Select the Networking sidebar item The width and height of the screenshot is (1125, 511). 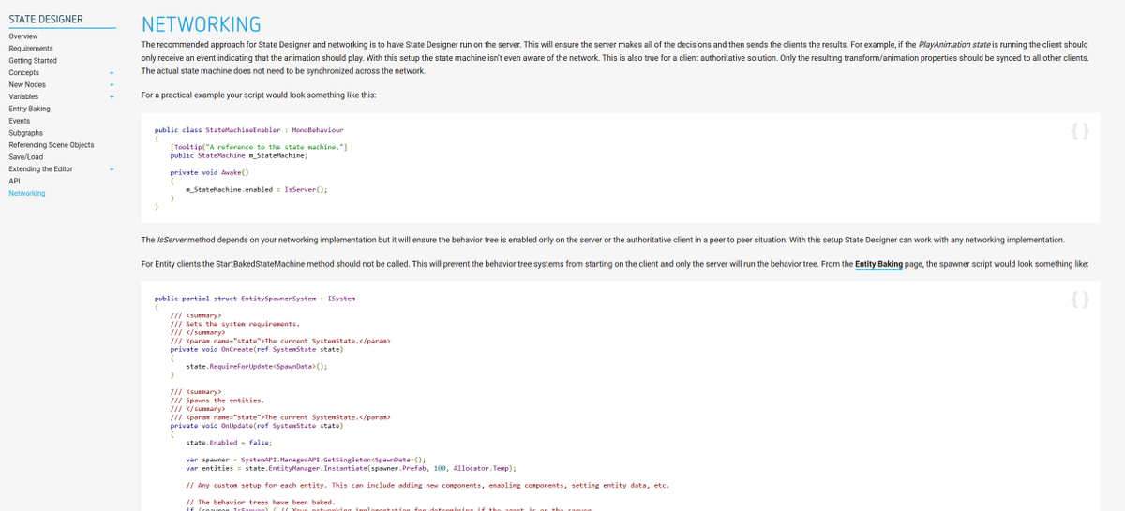27,193
